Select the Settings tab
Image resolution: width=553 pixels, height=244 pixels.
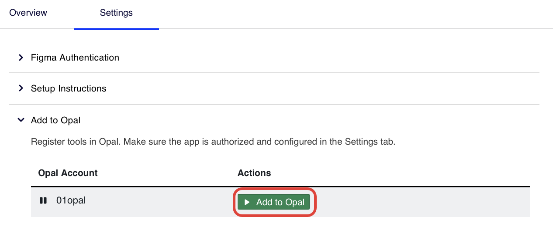(116, 13)
